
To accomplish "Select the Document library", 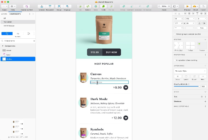I will tap(18, 22).
